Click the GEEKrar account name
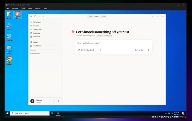The image size is (192, 121). (x=39, y=100)
